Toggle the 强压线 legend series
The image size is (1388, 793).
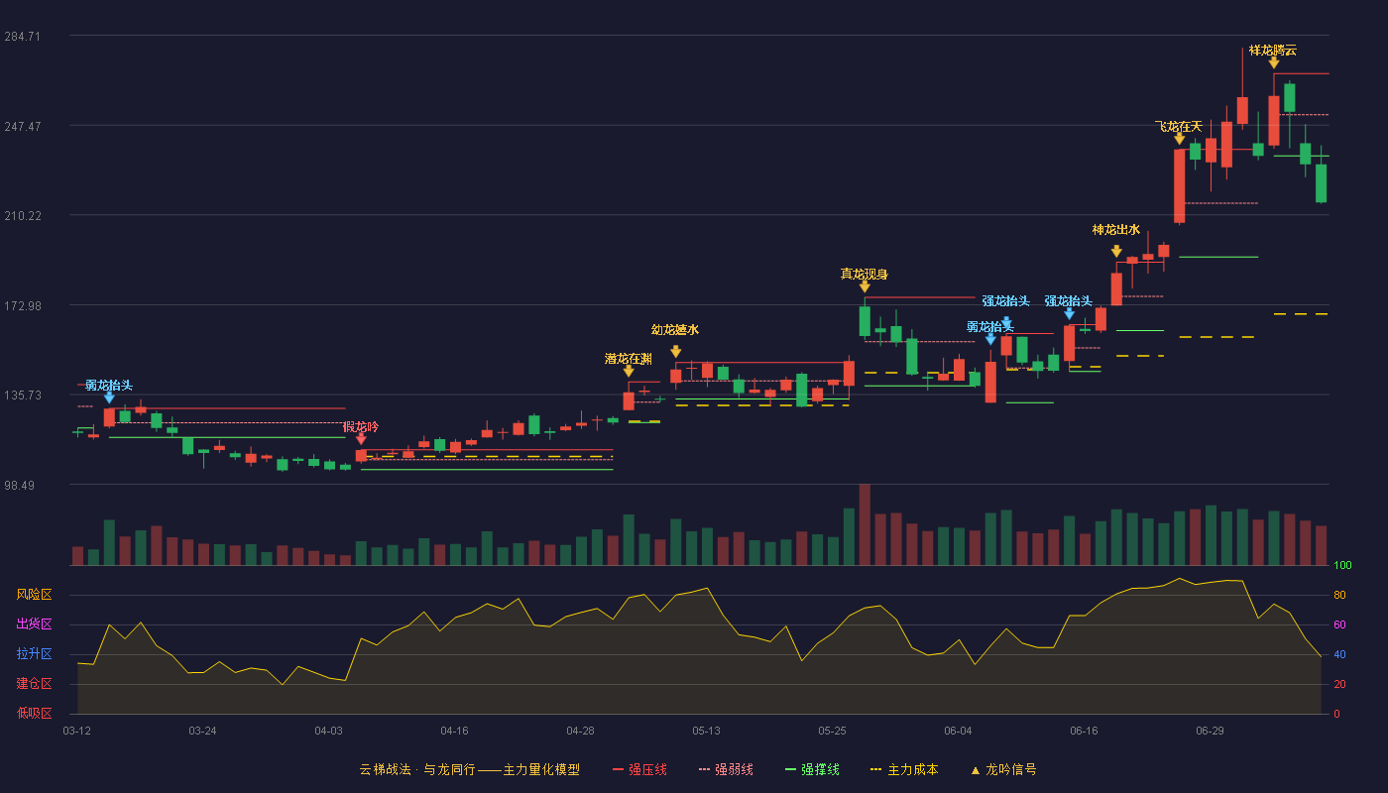click(639, 769)
